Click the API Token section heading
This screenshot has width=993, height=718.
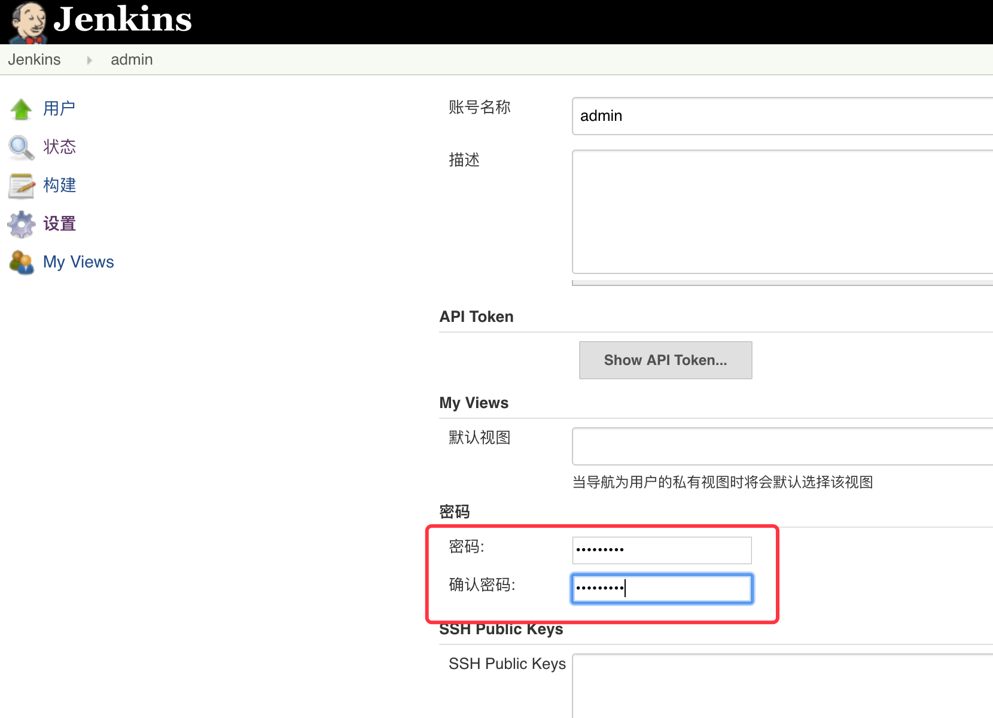point(476,317)
